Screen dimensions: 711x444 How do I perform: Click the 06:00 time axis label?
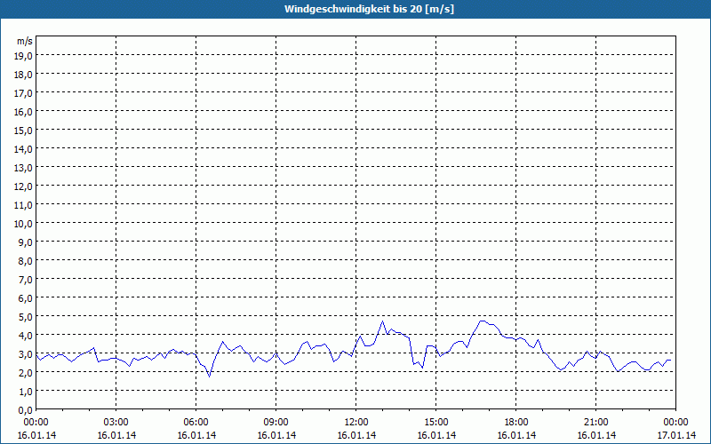[196, 423]
